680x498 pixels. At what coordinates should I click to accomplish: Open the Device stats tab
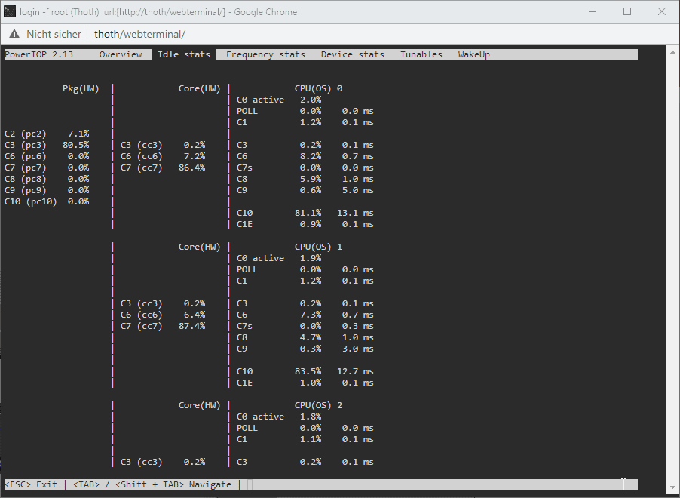click(353, 55)
